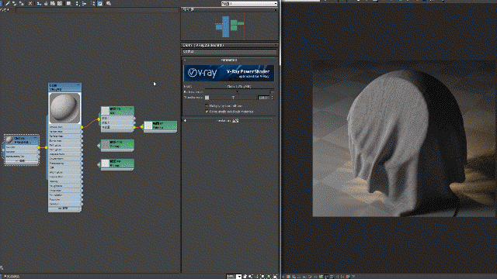Click the Navigator panel thumbnail view
Viewport: 497px width, 279px height.
point(230,26)
